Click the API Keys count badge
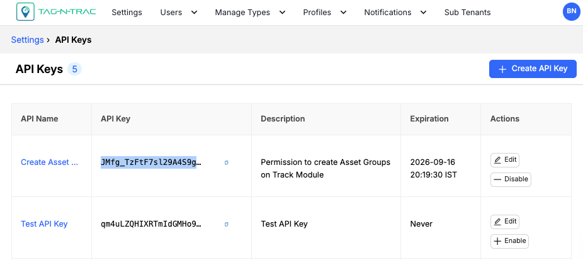This screenshot has width=583, height=260. (x=74, y=69)
